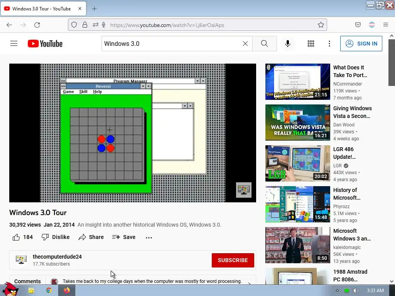Open 'History of Microsoft' video thumbnail
395x296 pixels.
pyautogui.click(x=297, y=204)
